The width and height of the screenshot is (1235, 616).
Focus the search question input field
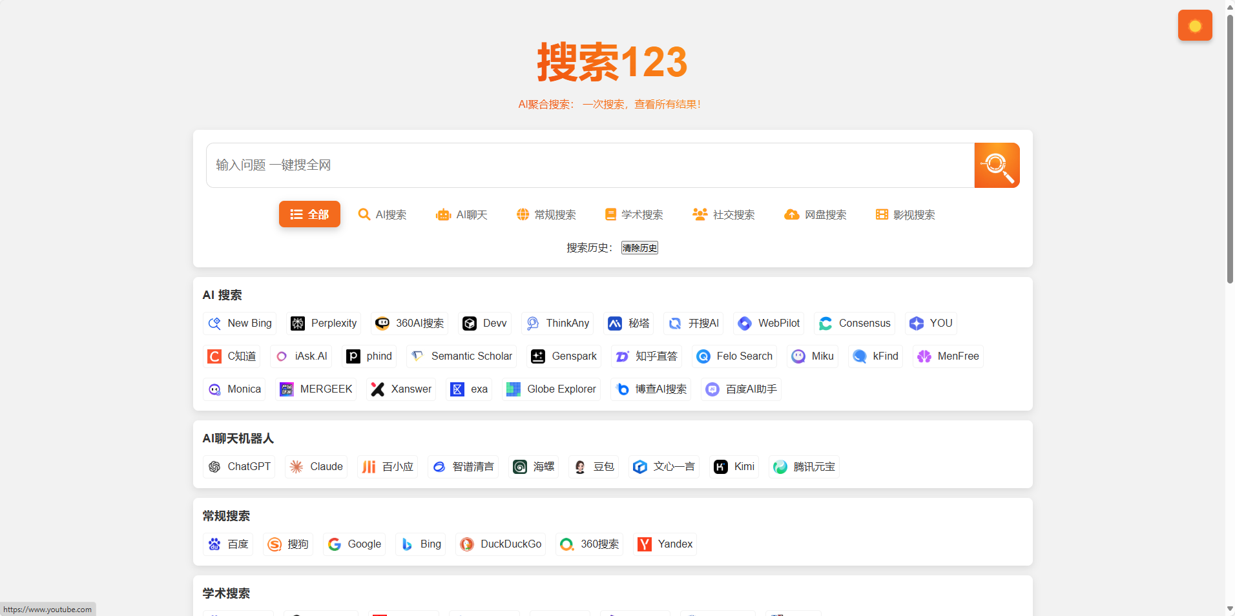[x=590, y=165]
